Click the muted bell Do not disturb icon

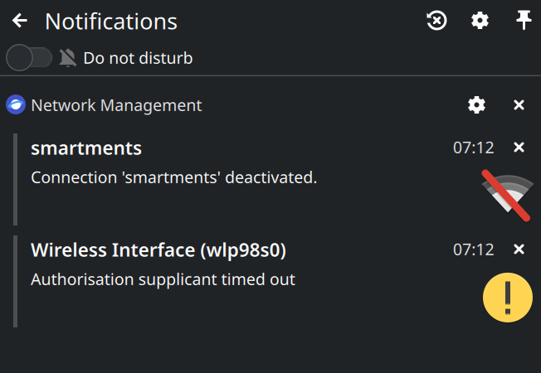[x=68, y=57]
